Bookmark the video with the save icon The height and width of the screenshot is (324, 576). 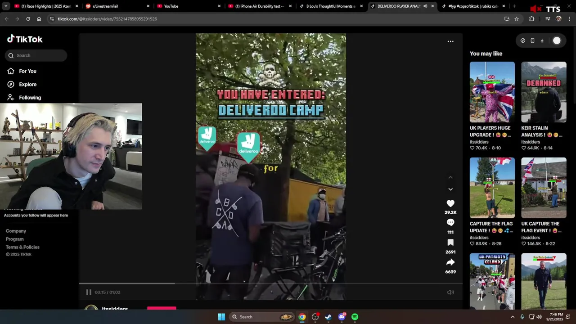[450, 243]
